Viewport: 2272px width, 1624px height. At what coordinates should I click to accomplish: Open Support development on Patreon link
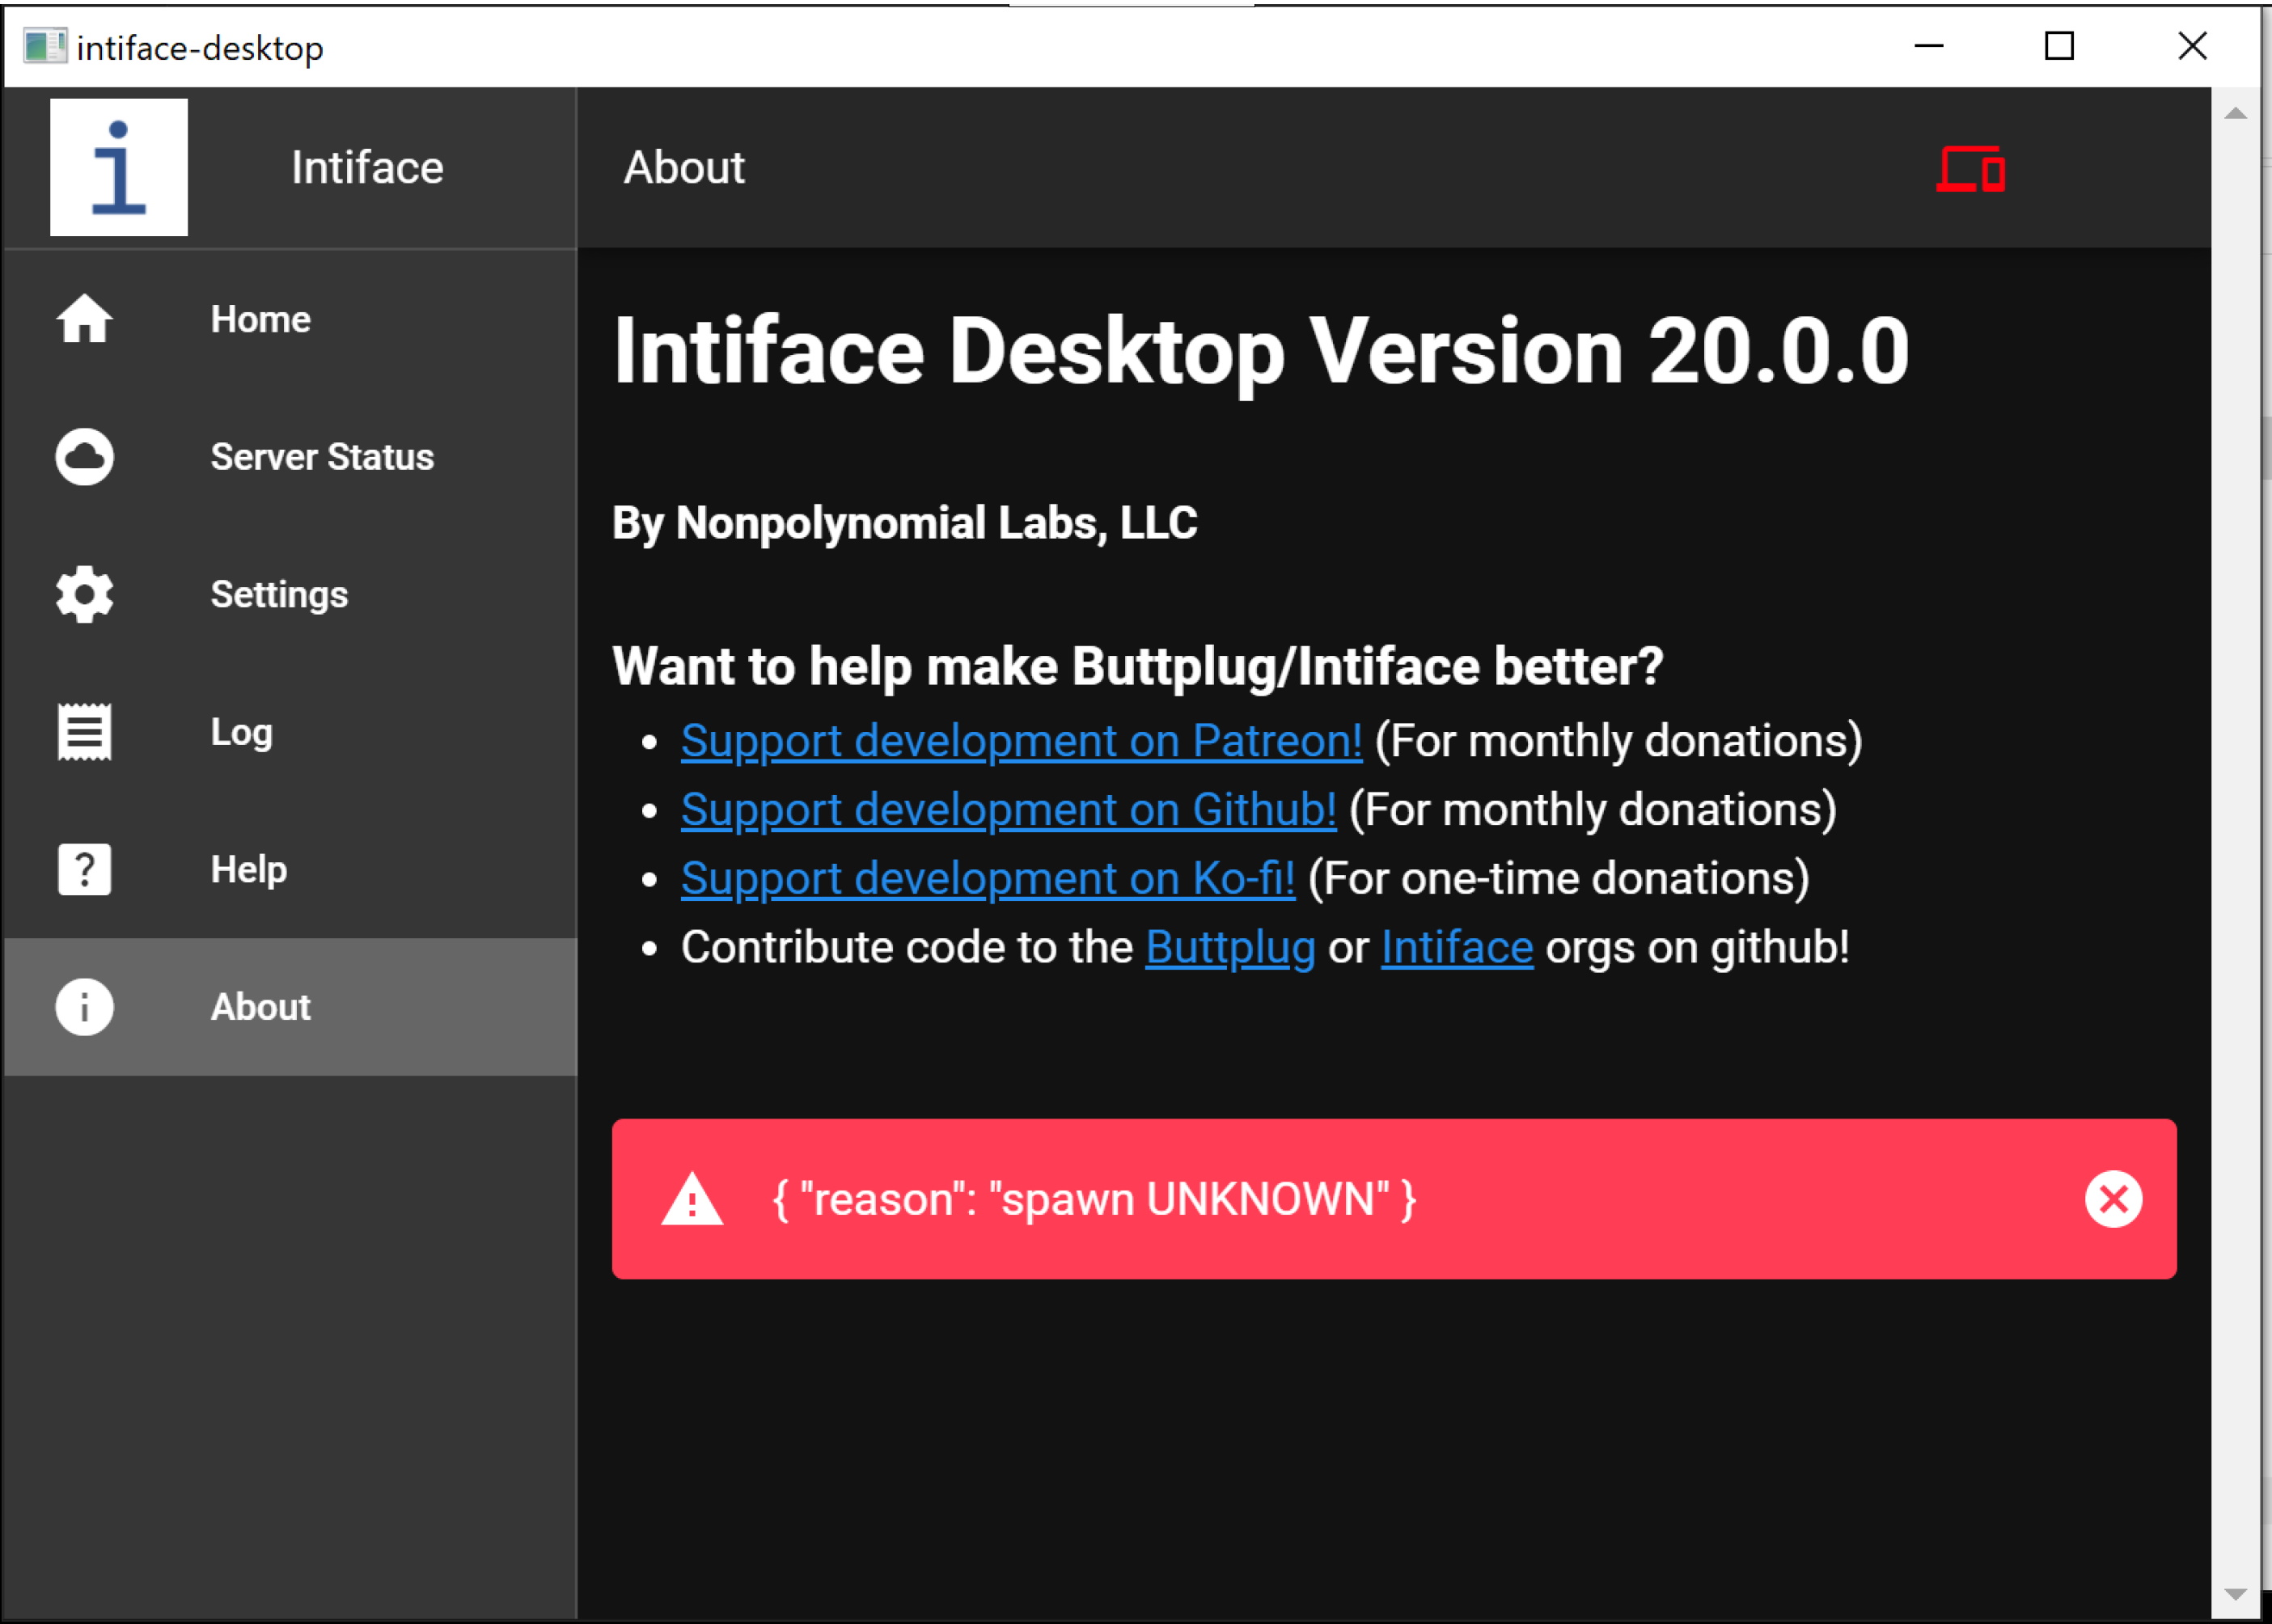pyautogui.click(x=1021, y=741)
